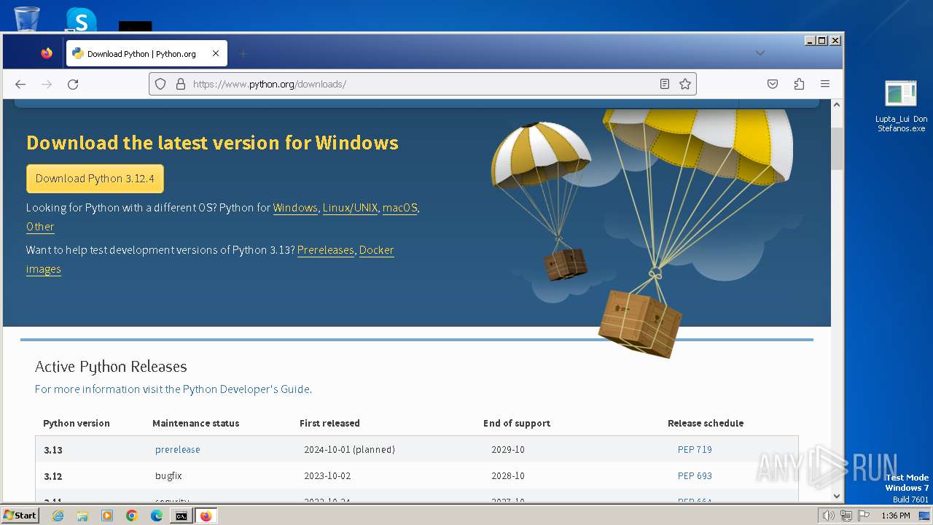Open Windows Explorer from the taskbar
Screen dimensions: 933x525
coord(82,516)
